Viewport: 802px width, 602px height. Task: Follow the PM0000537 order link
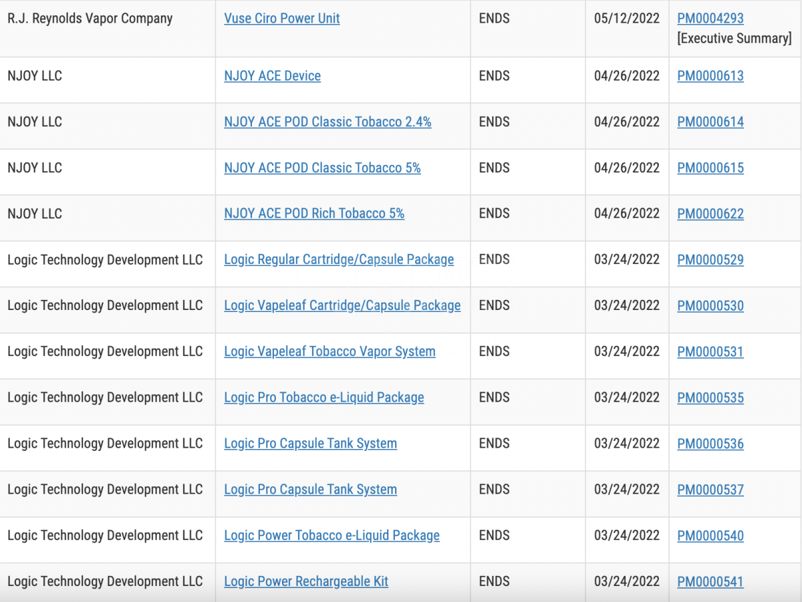[x=710, y=490]
